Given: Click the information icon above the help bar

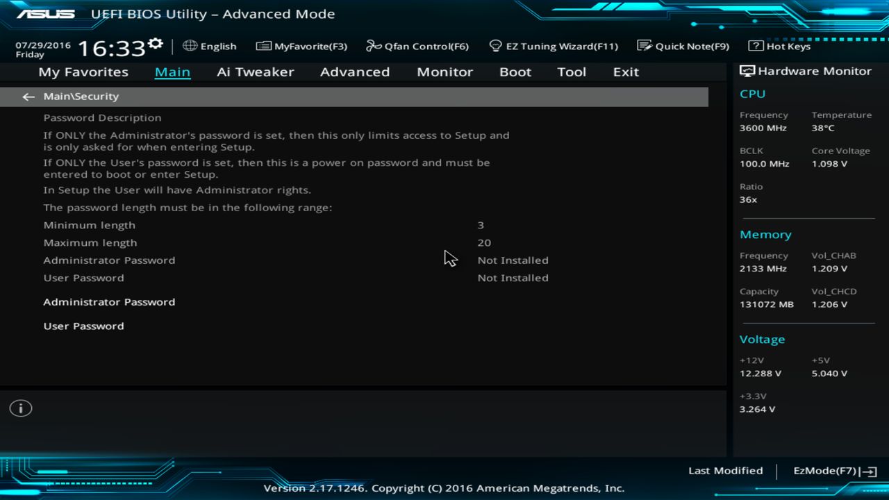Looking at the screenshot, I should click(20, 408).
